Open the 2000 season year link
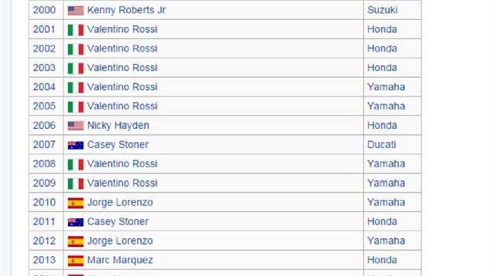This screenshot has width=491, height=276. pyautogui.click(x=44, y=10)
